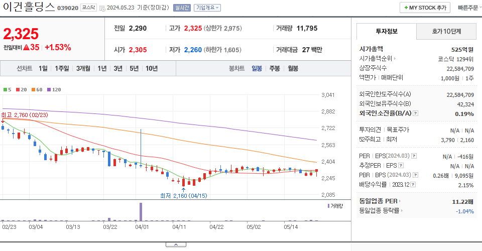482x251 pixels.
Task: Click help icon next to PER EPS(2024.03)
Action: [414, 156]
